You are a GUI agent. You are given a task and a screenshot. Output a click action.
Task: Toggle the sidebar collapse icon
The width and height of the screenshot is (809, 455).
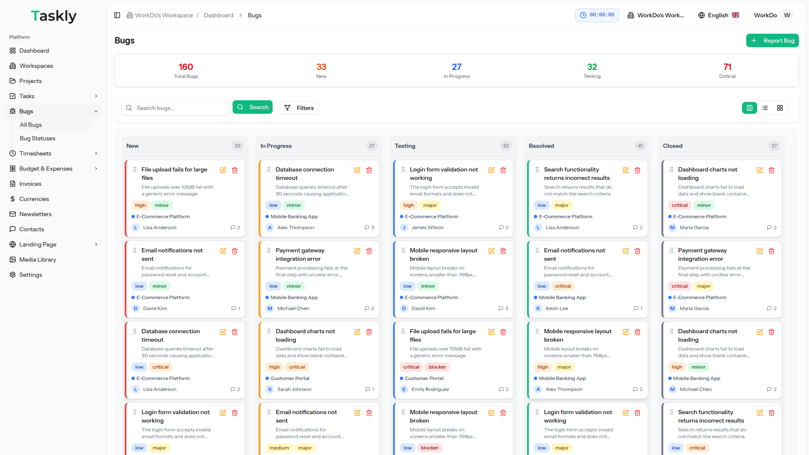coord(117,15)
